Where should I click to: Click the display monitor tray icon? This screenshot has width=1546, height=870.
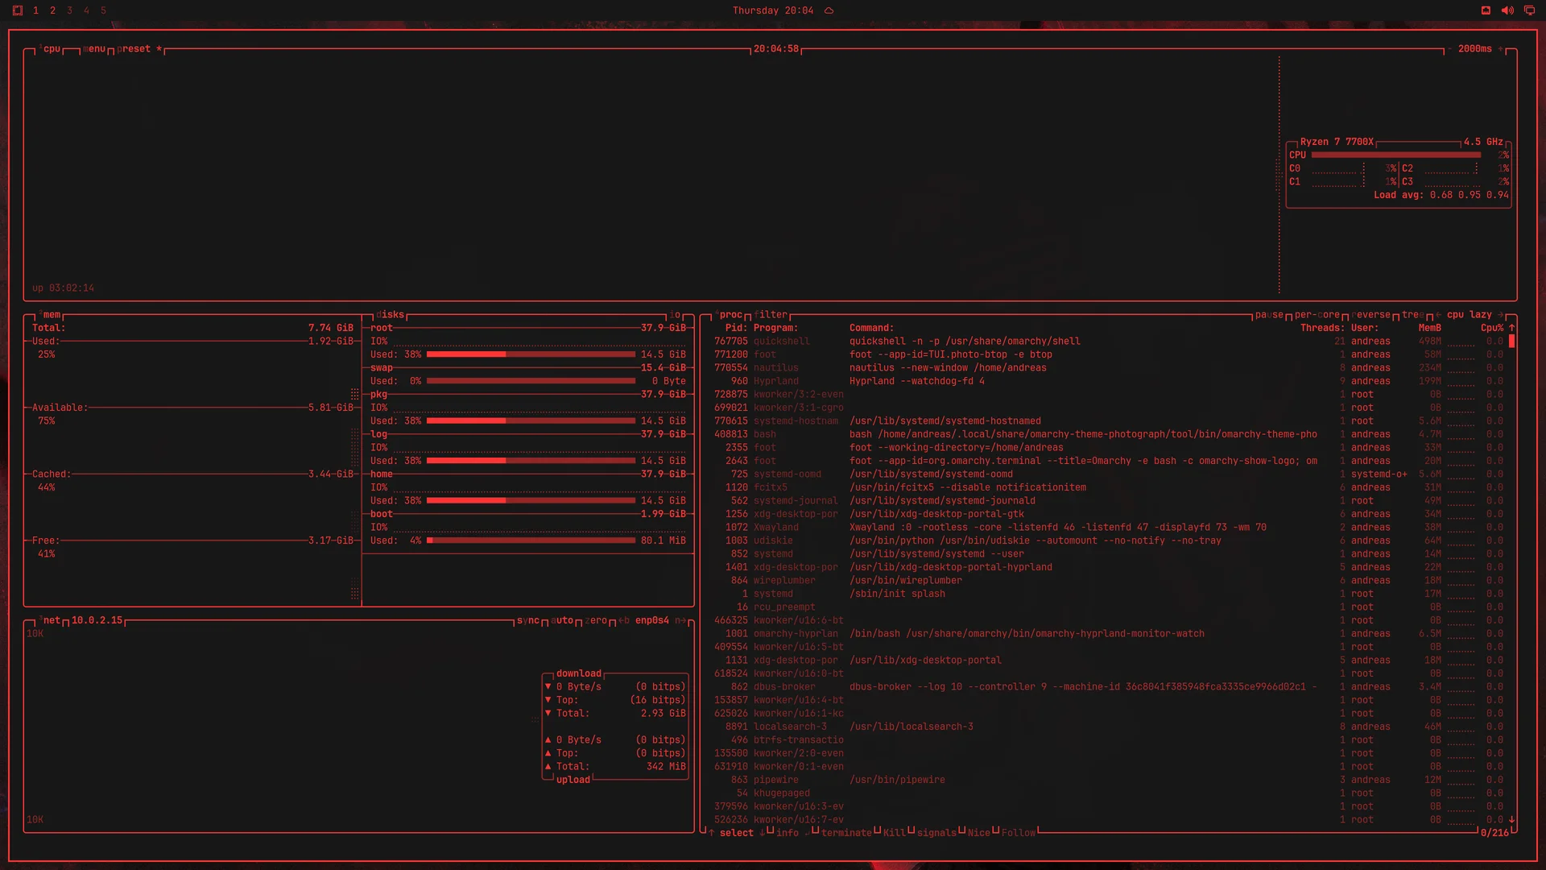tap(1529, 10)
